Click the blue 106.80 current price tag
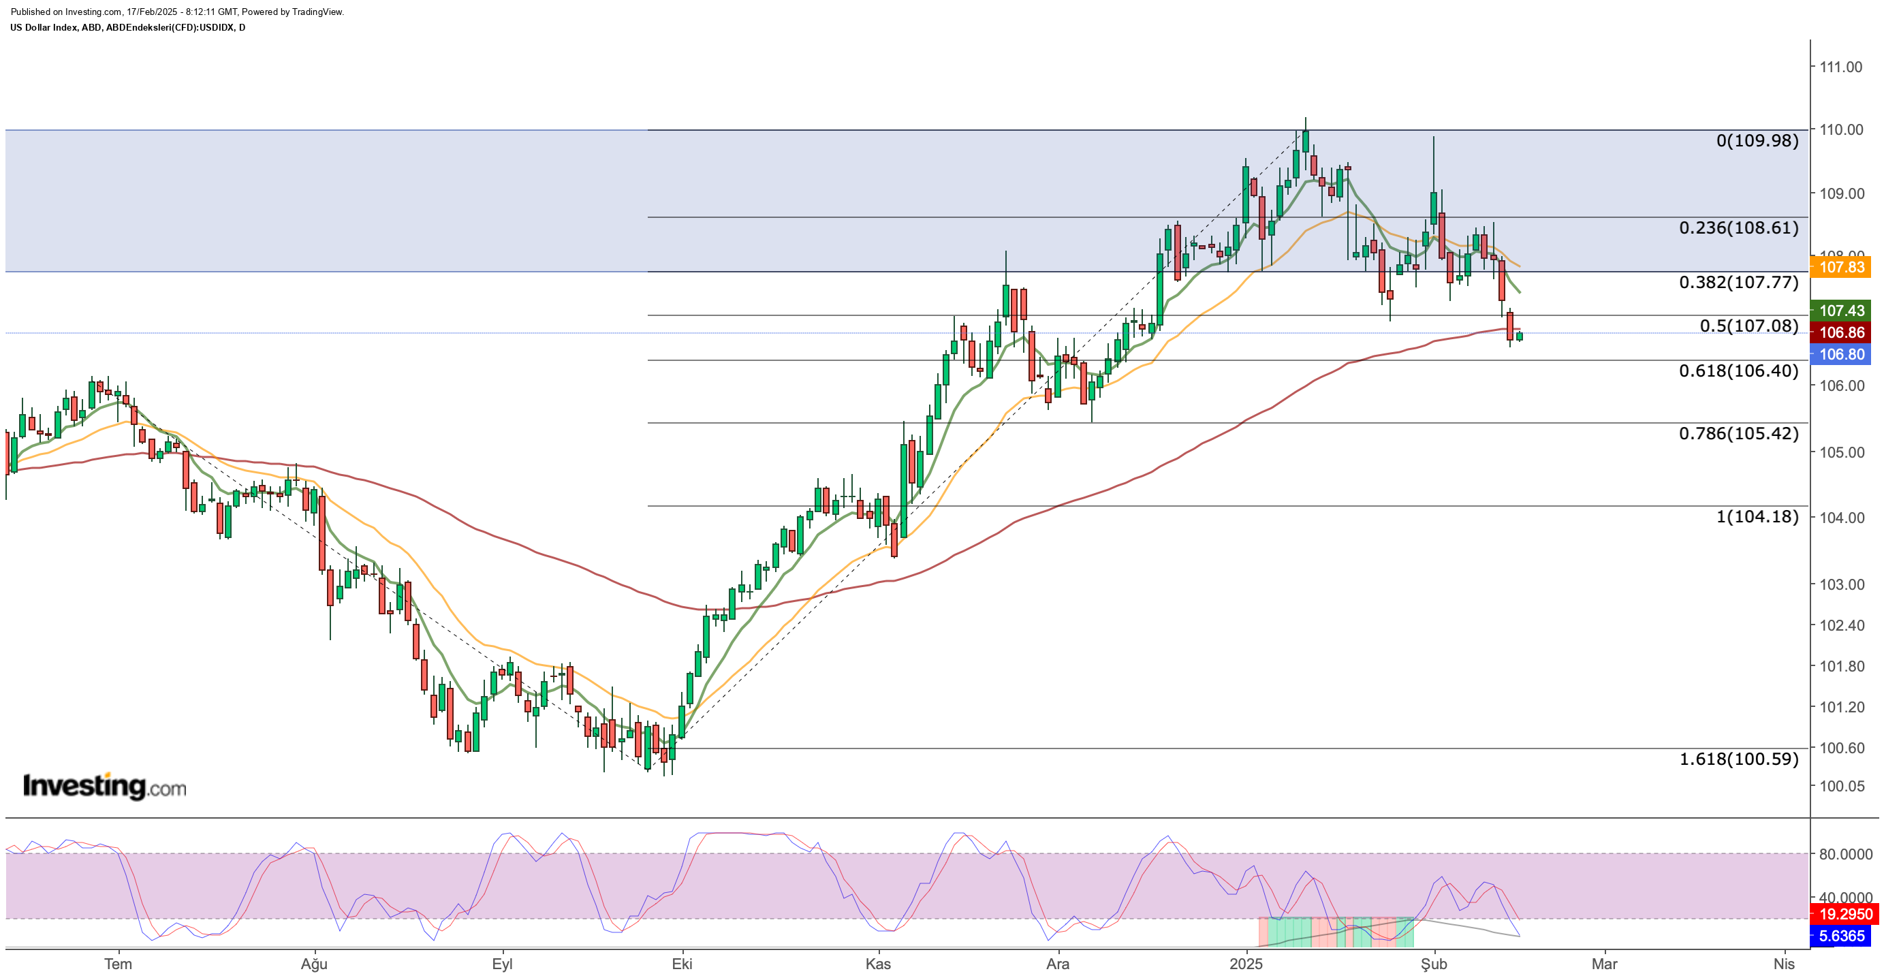The image size is (1884, 978). (1841, 355)
